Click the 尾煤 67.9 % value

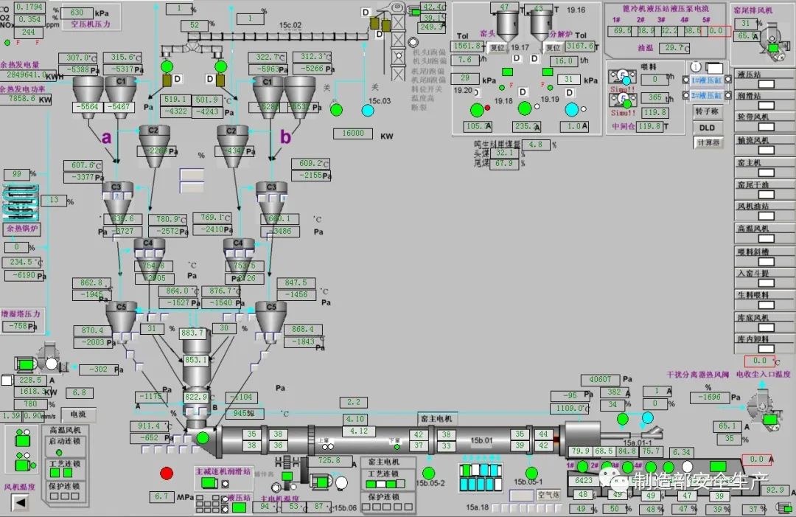tap(505, 164)
